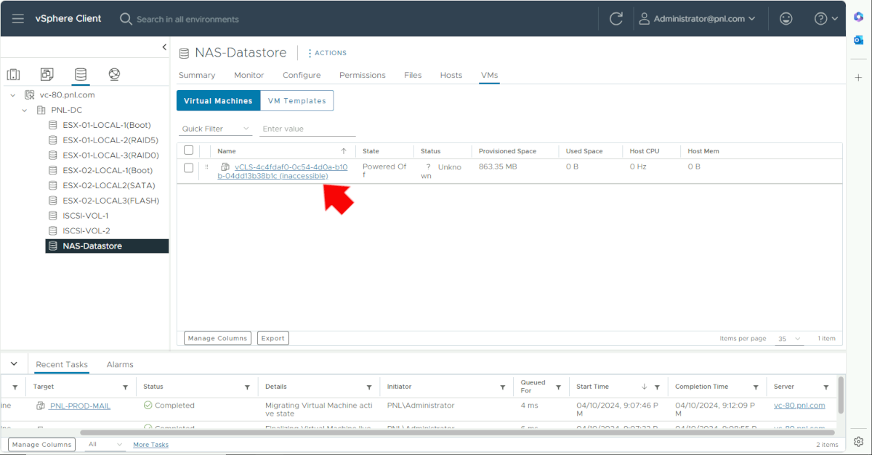Switch to Alarms tab
Image resolution: width=872 pixels, height=455 pixels.
click(120, 364)
